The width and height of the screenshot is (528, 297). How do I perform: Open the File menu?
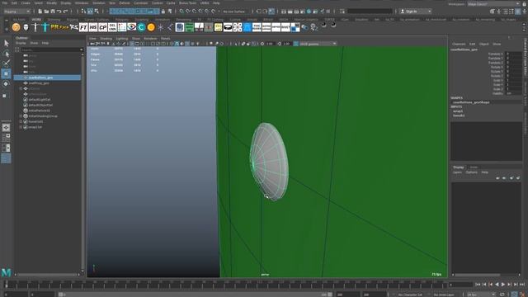pos(5,2)
